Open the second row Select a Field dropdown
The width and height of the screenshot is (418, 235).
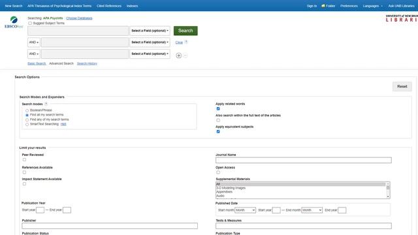pos(150,42)
